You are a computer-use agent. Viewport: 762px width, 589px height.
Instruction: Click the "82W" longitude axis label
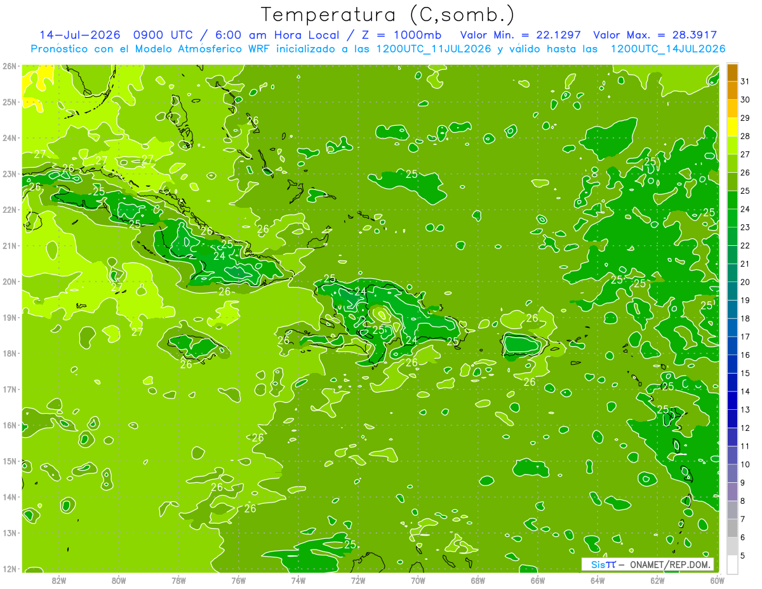coord(59,580)
